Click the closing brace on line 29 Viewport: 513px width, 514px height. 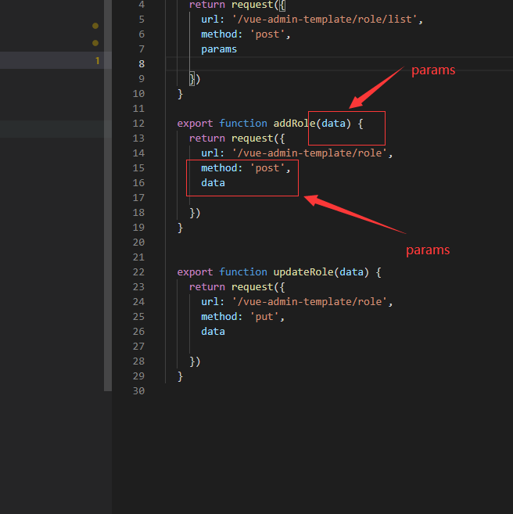(180, 376)
